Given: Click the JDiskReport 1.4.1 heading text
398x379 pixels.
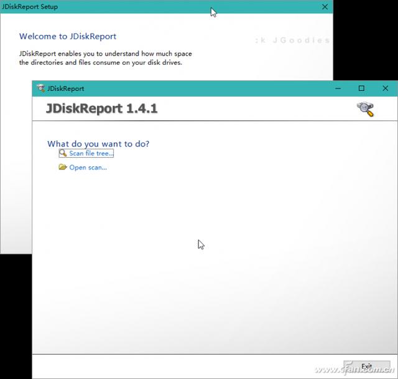Looking at the screenshot, I should [102, 109].
